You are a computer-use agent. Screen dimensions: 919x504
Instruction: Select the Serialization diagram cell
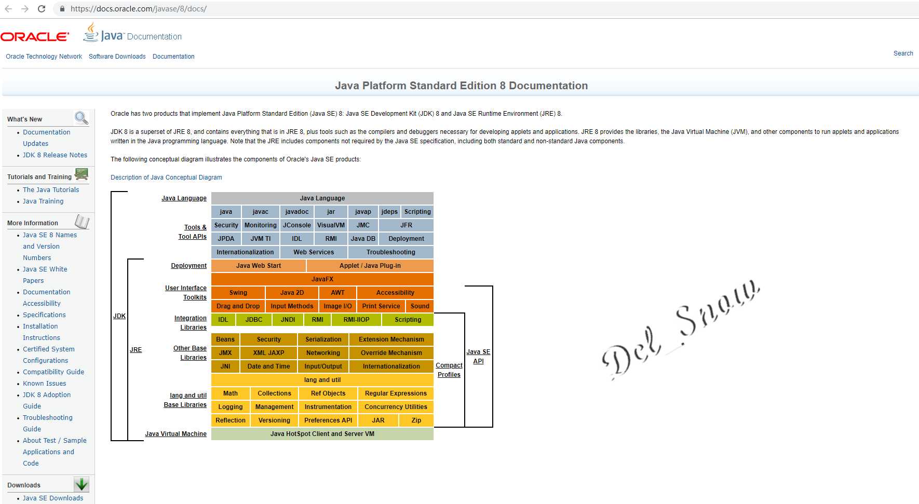click(323, 339)
